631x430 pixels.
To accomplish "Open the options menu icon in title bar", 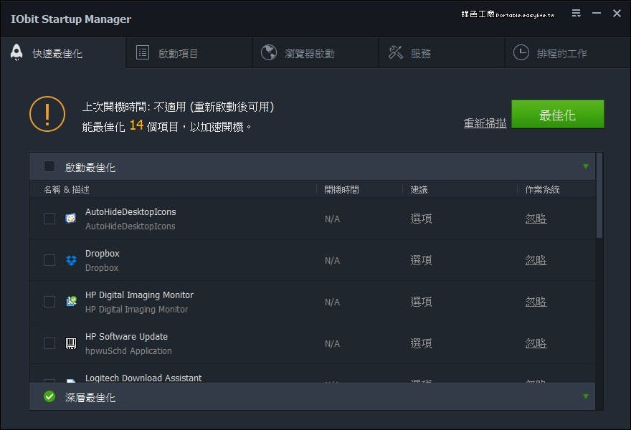I will (x=577, y=14).
